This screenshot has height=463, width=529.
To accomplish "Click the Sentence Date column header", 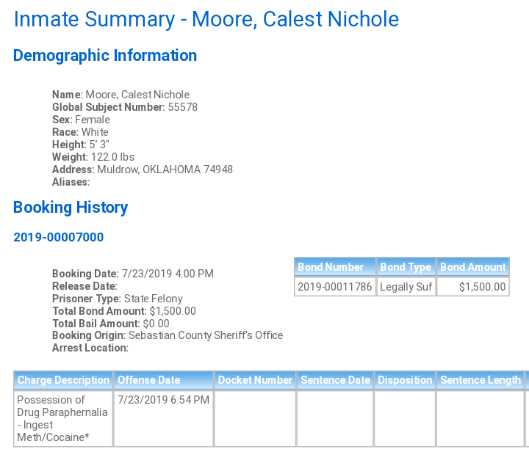I will pyautogui.click(x=335, y=380).
